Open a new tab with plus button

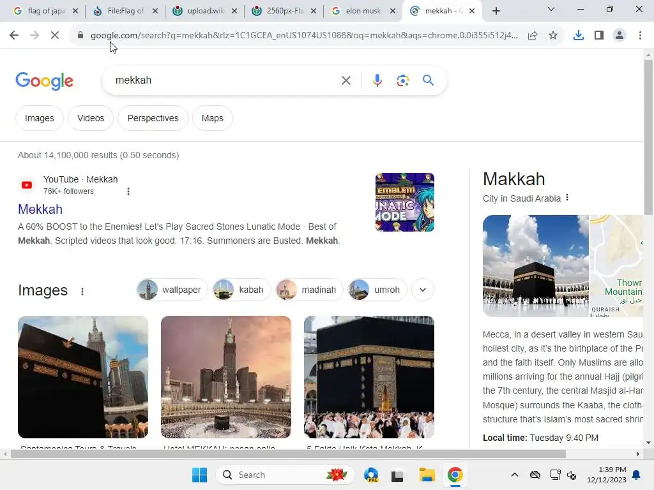pyautogui.click(x=496, y=11)
